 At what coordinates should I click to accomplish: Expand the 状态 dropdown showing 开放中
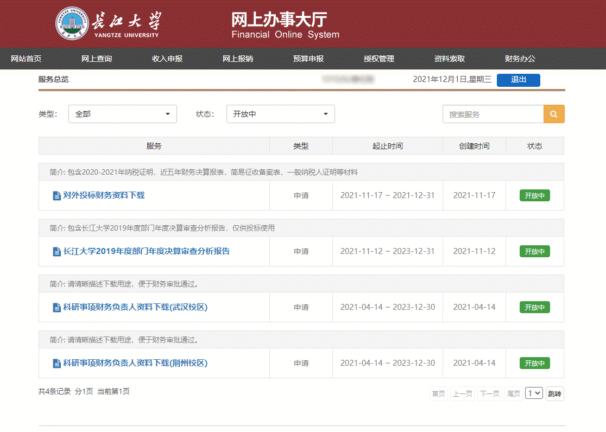pyautogui.click(x=280, y=114)
